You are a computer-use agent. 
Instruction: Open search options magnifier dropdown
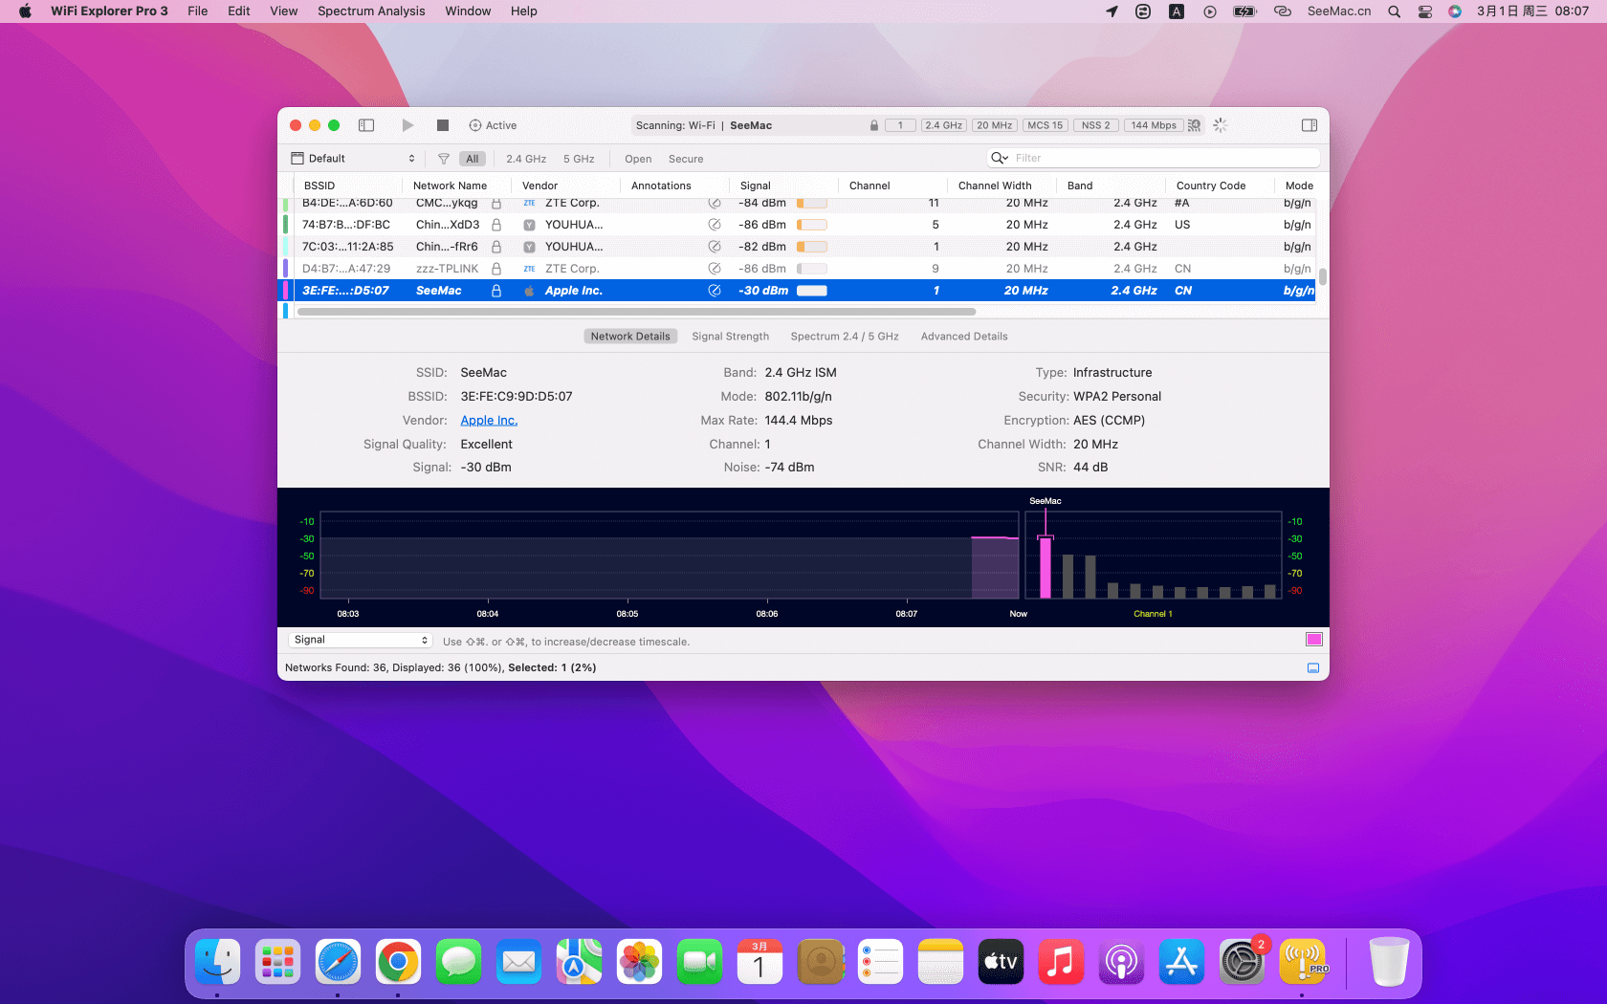point(1000,158)
